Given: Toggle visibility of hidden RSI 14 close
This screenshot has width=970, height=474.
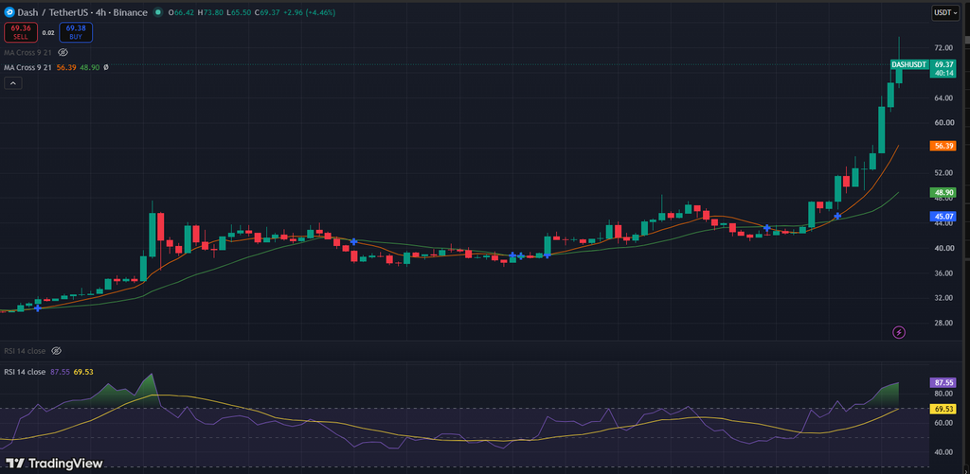Looking at the screenshot, I should click(x=56, y=351).
